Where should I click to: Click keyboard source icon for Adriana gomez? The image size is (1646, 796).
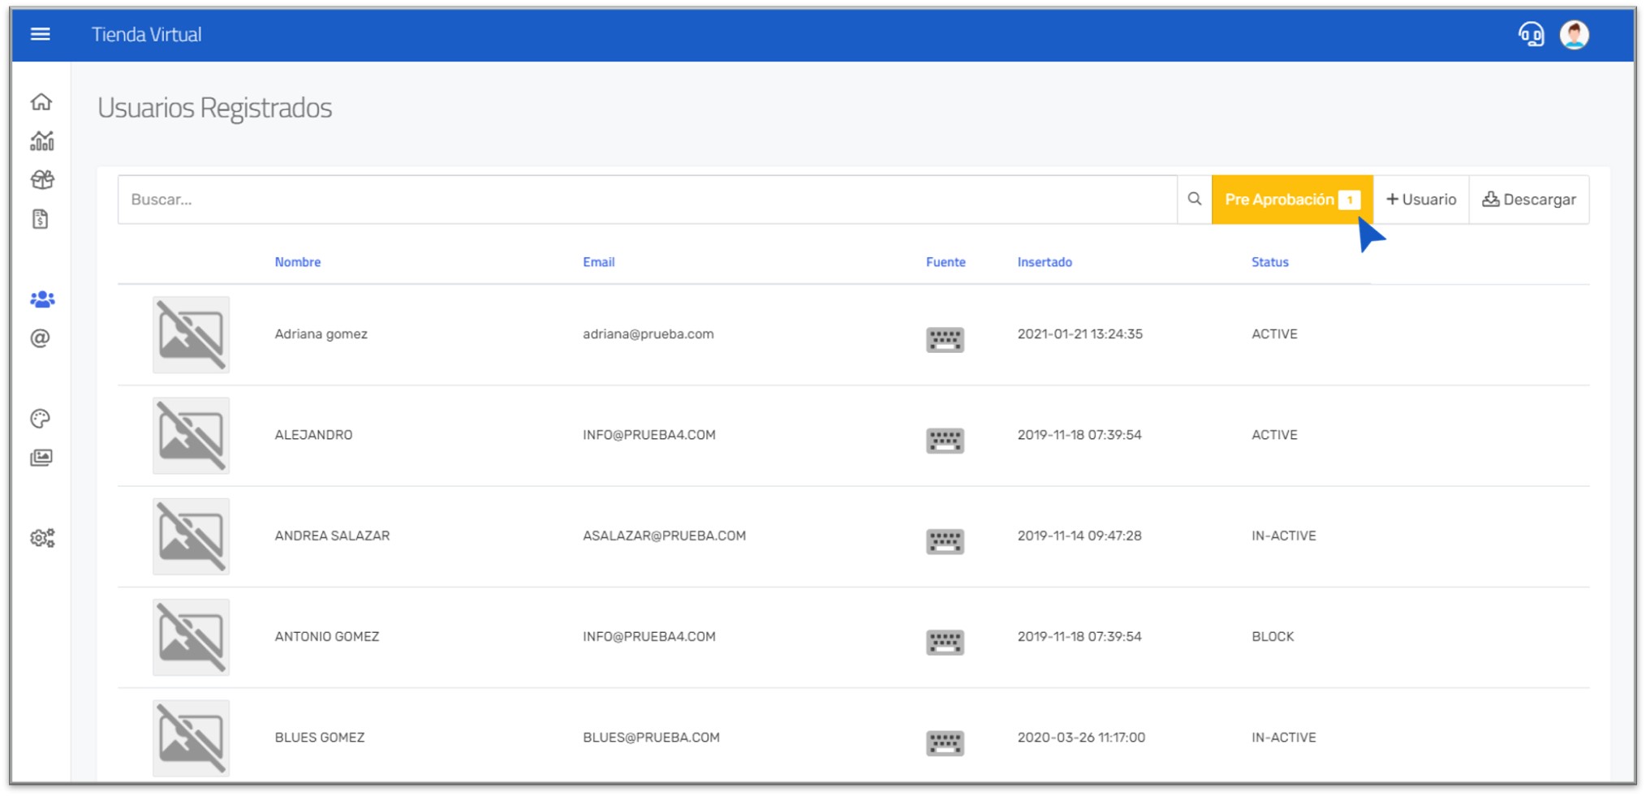tap(945, 339)
